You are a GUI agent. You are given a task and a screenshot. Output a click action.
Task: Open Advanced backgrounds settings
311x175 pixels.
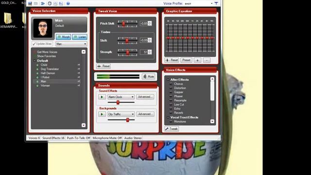[x=145, y=114]
